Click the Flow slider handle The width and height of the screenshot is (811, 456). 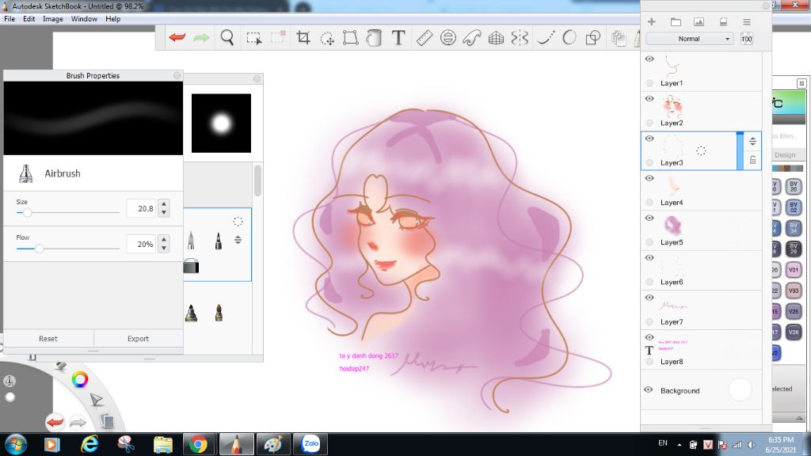[x=39, y=249]
